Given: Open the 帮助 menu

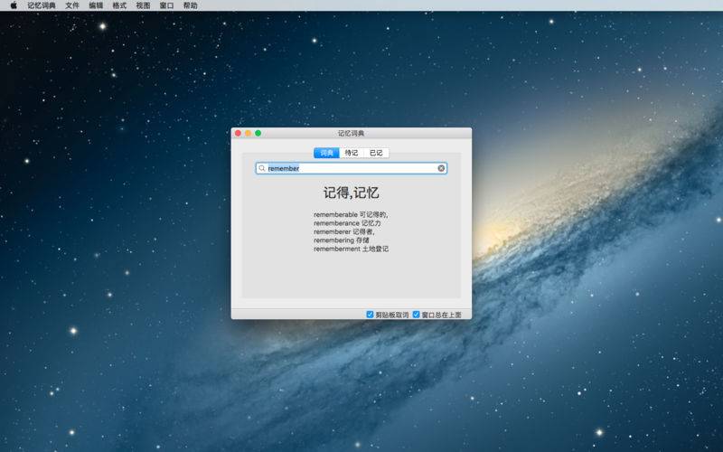Looking at the screenshot, I should [x=190, y=5].
